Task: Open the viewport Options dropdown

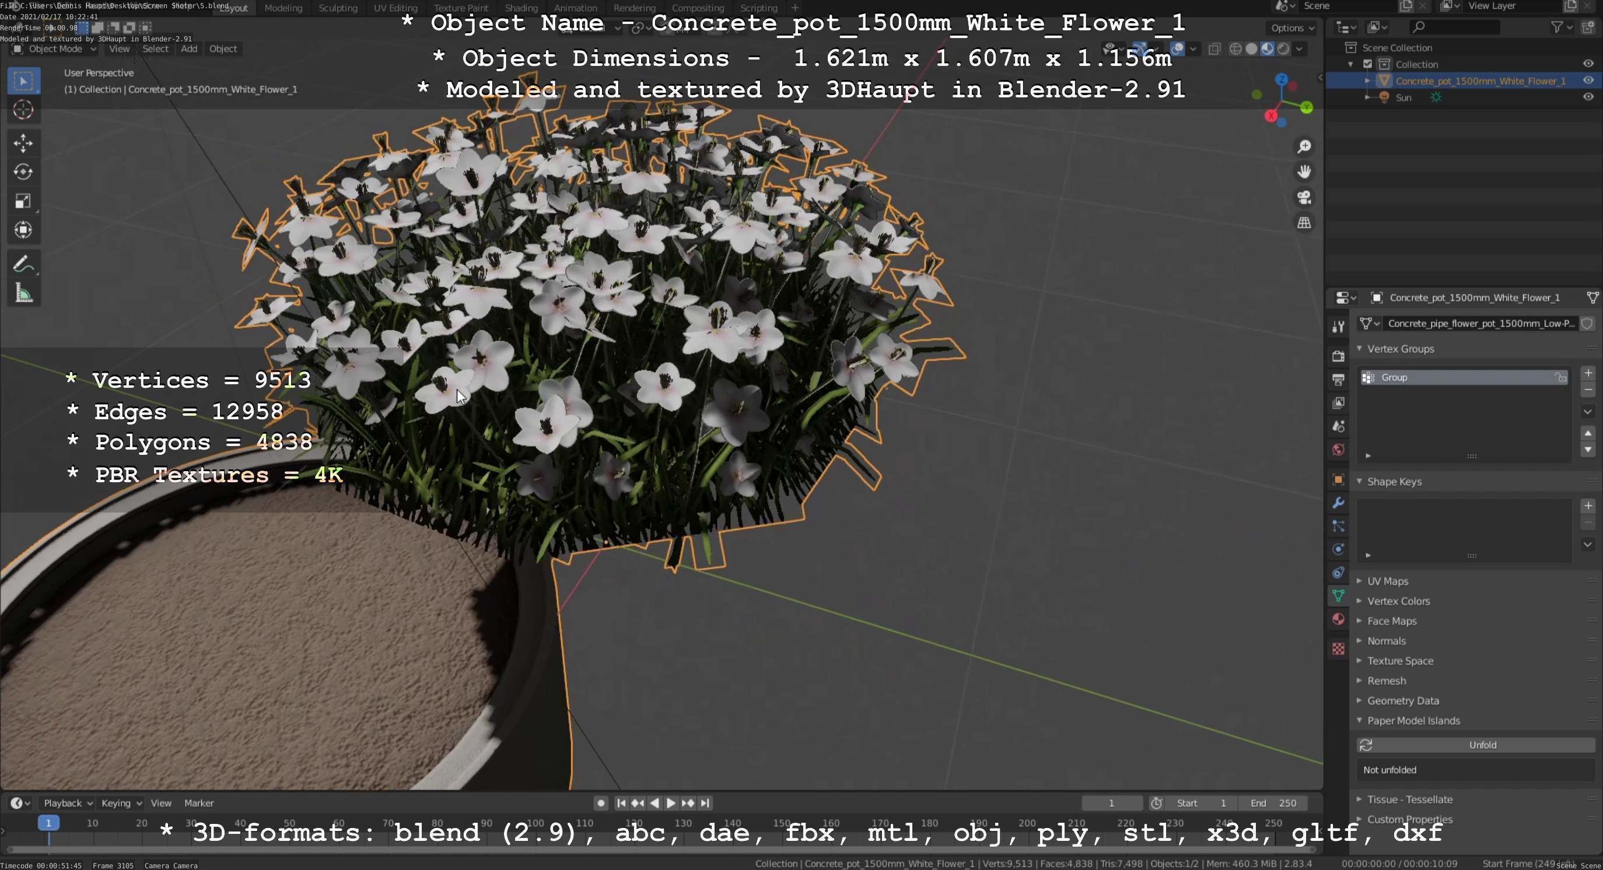Action: [x=1293, y=28]
